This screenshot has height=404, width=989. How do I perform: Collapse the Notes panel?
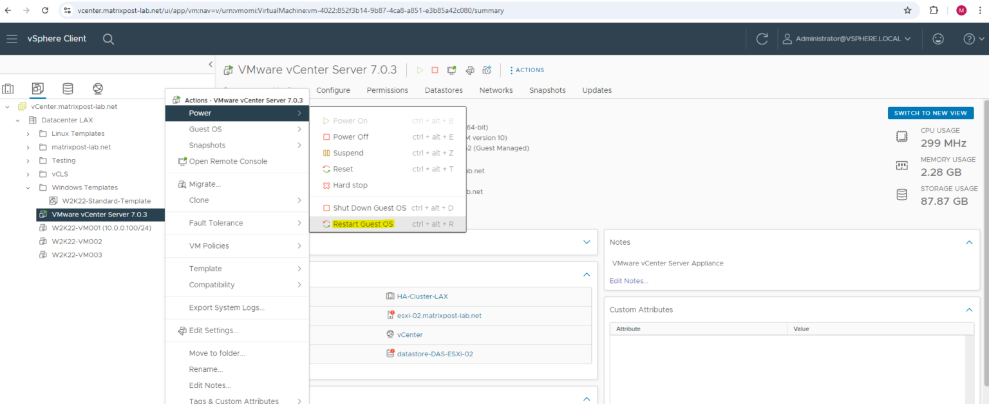[x=969, y=242]
